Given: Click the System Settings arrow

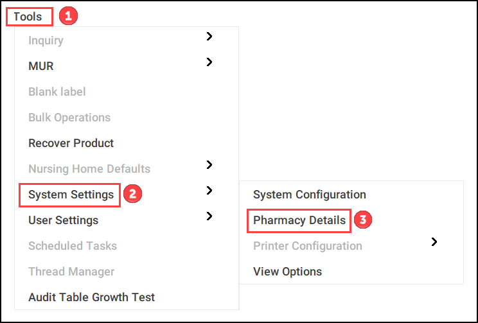Looking at the screenshot, I should [209, 191].
